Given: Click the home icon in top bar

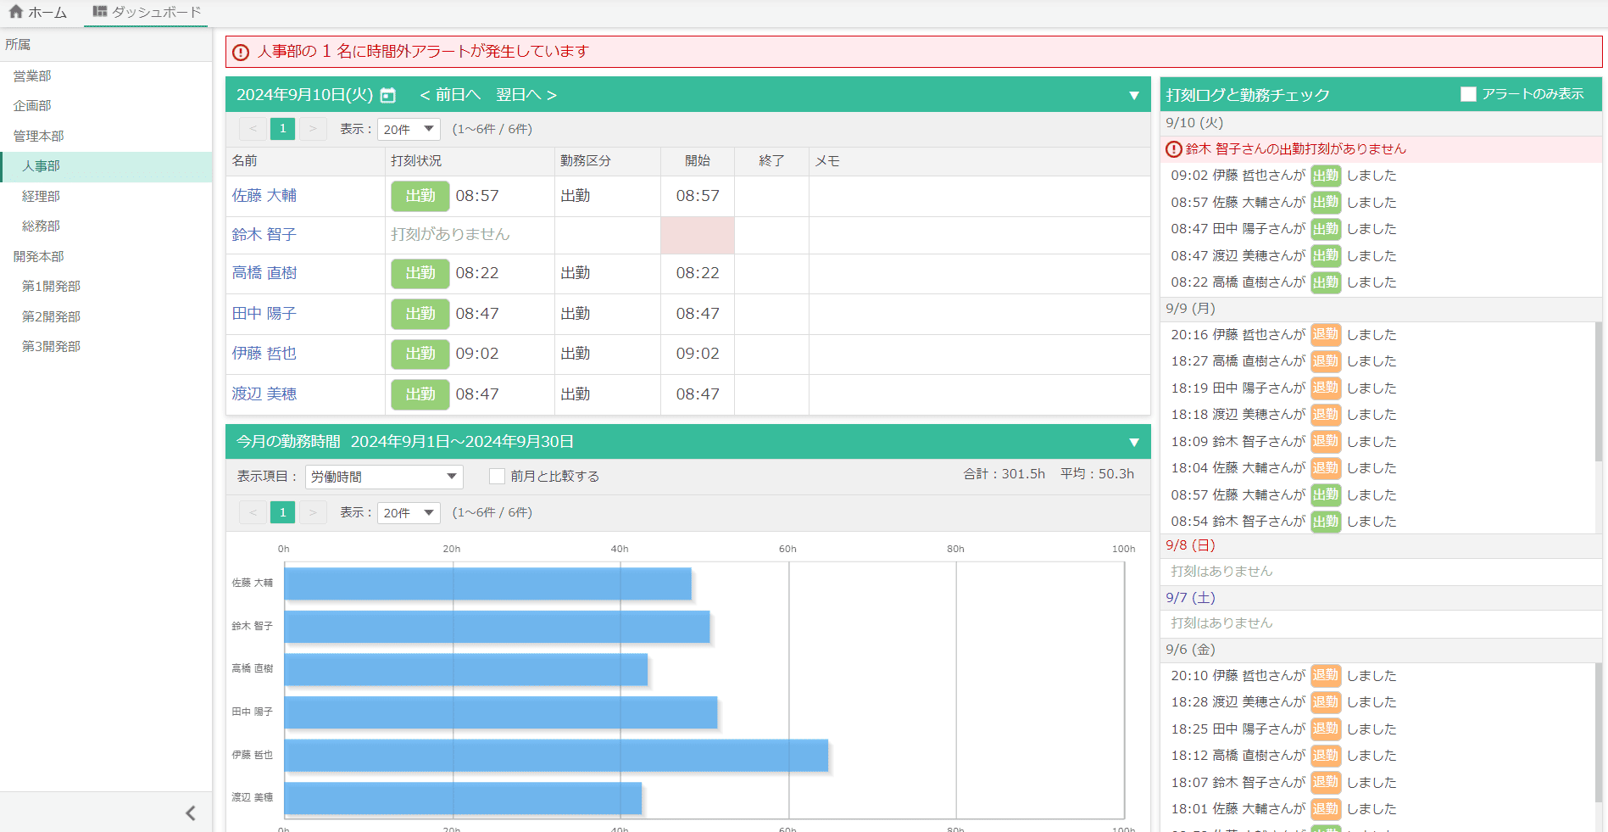Looking at the screenshot, I should 15,12.
